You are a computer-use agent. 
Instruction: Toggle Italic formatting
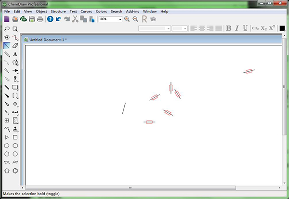[237, 28]
